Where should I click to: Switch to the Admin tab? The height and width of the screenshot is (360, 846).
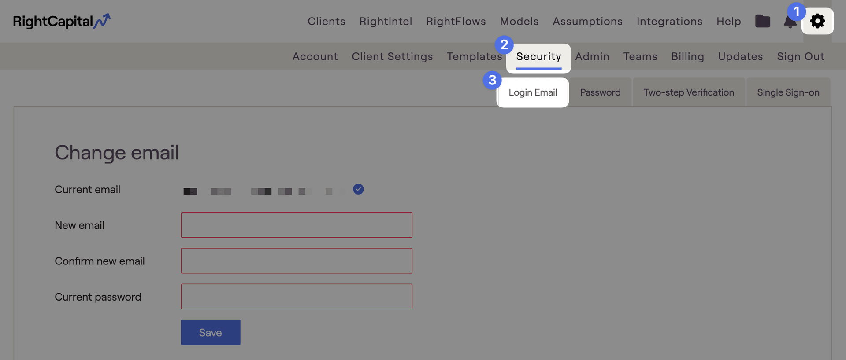[592, 56]
